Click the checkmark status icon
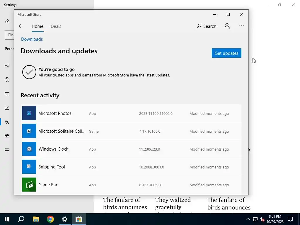The width and height of the screenshot is (300, 225). (x=29, y=72)
